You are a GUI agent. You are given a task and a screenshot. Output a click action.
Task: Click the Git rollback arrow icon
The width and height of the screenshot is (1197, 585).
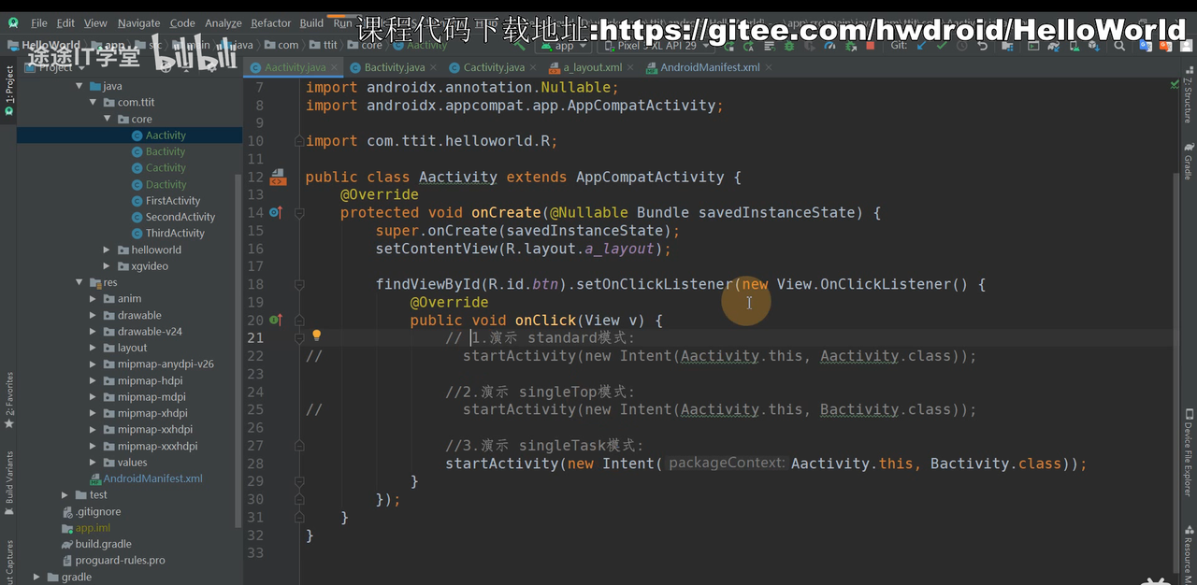tap(982, 45)
